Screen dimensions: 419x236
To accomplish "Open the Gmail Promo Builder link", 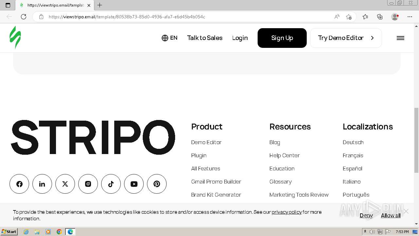I will pyautogui.click(x=216, y=182).
